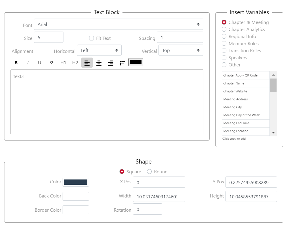
Task: Right-align the text block
Action: click(111, 63)
